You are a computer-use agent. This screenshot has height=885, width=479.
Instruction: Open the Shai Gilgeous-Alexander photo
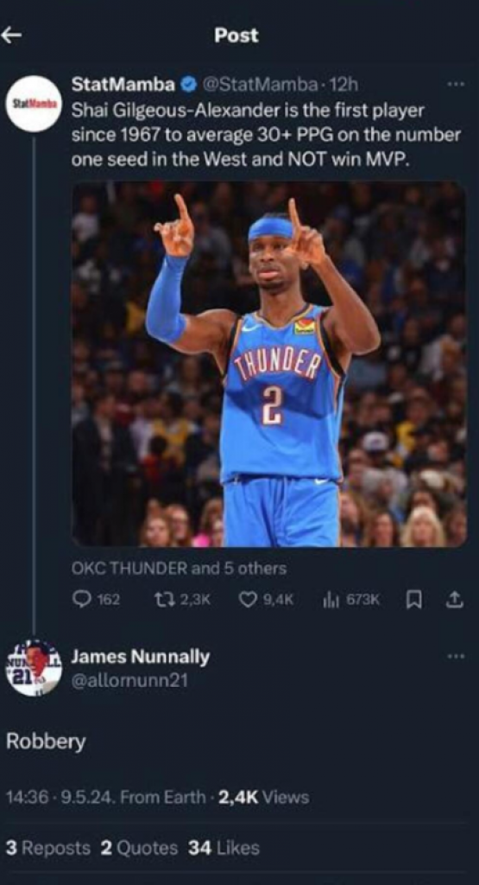click(x=268, y=364)
